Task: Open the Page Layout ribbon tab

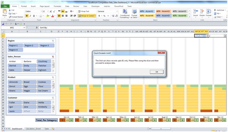Action: (45, 6)
